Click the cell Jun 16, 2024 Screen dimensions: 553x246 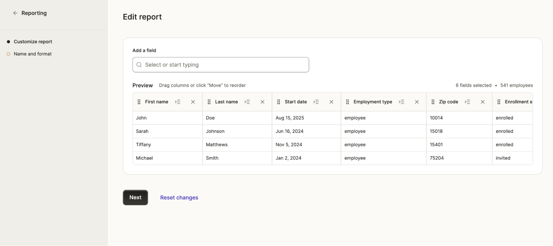click(x=307, y=131)
